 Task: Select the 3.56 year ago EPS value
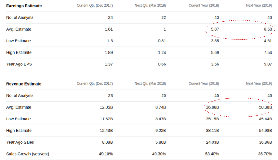[215, 64]
